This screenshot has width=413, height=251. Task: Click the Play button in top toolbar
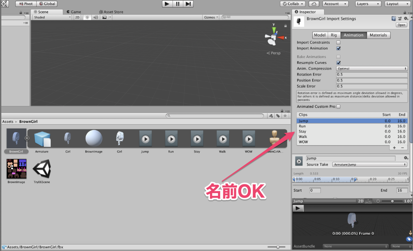coord(167,4)
